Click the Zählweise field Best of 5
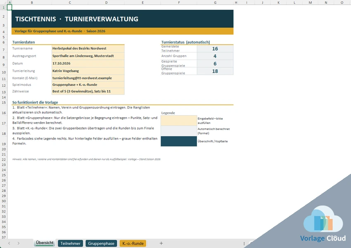 pos(88,91)
